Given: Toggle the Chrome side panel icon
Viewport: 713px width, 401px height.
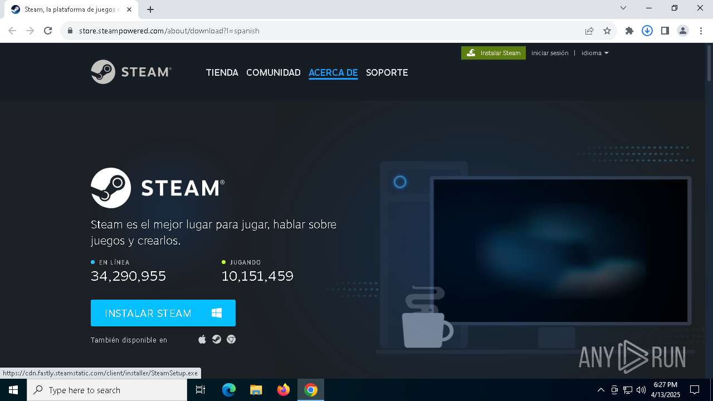Looking at the screenshot, I should pos(665,31).
